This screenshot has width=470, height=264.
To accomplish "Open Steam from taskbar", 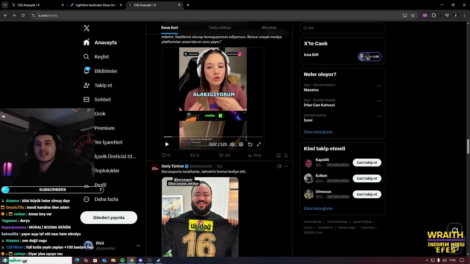I will 158,260.
